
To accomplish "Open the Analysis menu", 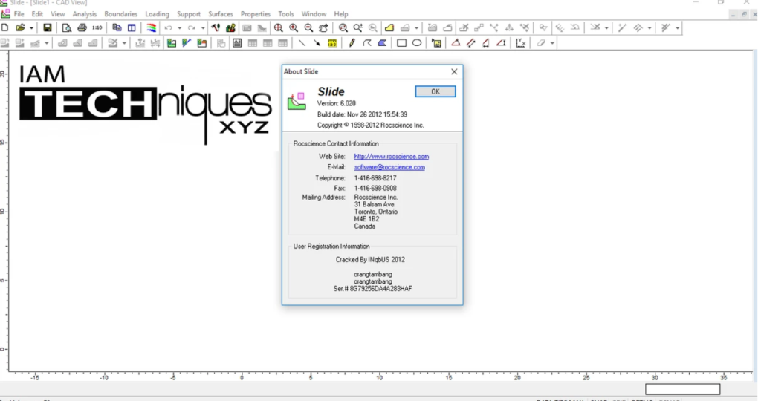I will [85, 14].
